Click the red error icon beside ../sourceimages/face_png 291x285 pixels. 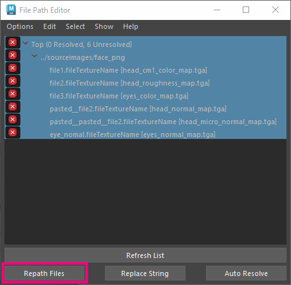coord(13,55)
